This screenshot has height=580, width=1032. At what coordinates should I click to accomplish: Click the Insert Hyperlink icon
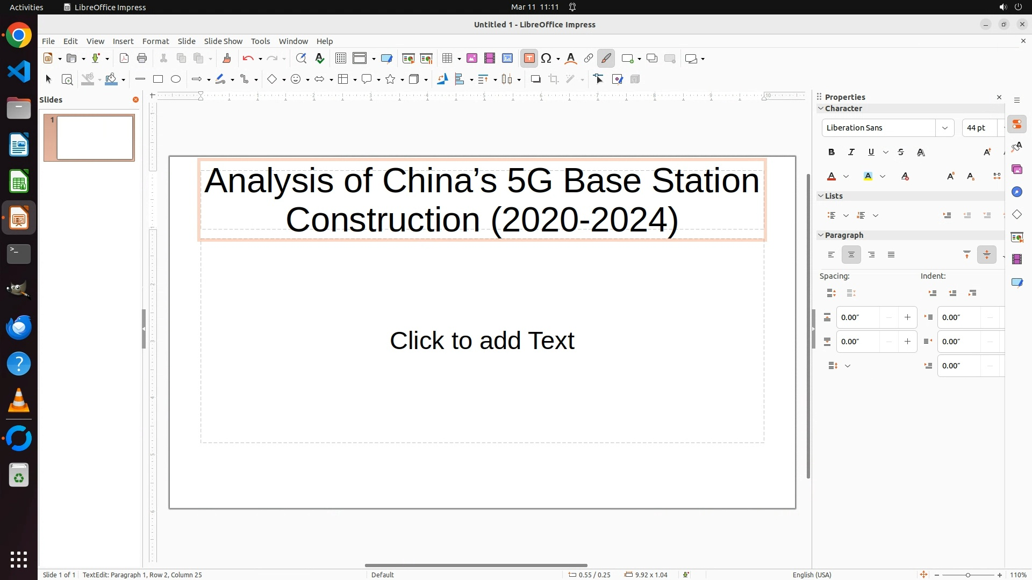(588, 59)
